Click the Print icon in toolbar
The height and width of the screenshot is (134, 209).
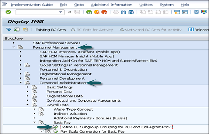(x=116, y=12)
